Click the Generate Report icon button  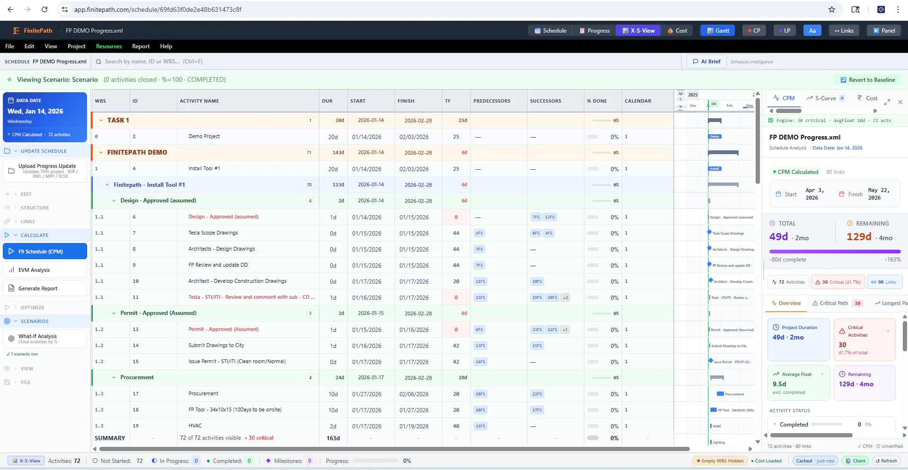tap(11, 288)
